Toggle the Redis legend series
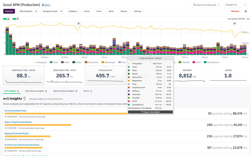Viewport: 251px width, 156px height. coord(65,62)
